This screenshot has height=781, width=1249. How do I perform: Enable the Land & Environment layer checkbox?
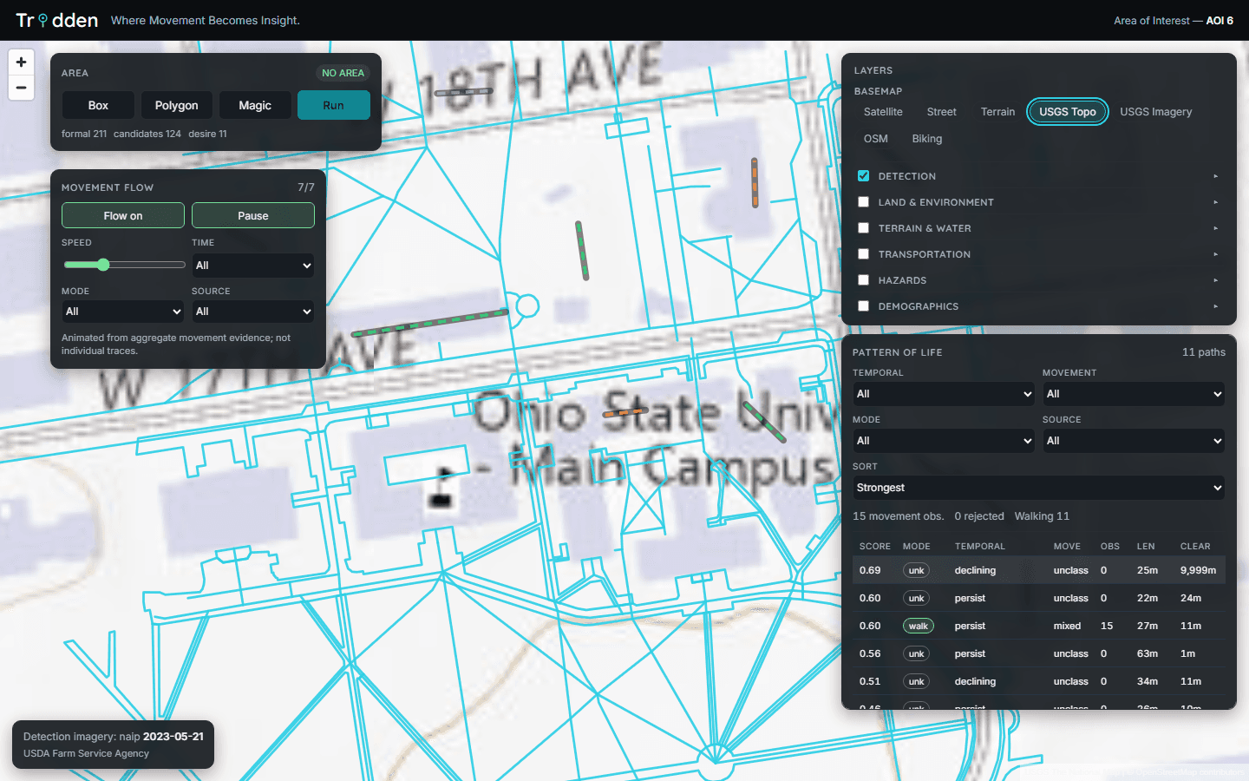863,201
